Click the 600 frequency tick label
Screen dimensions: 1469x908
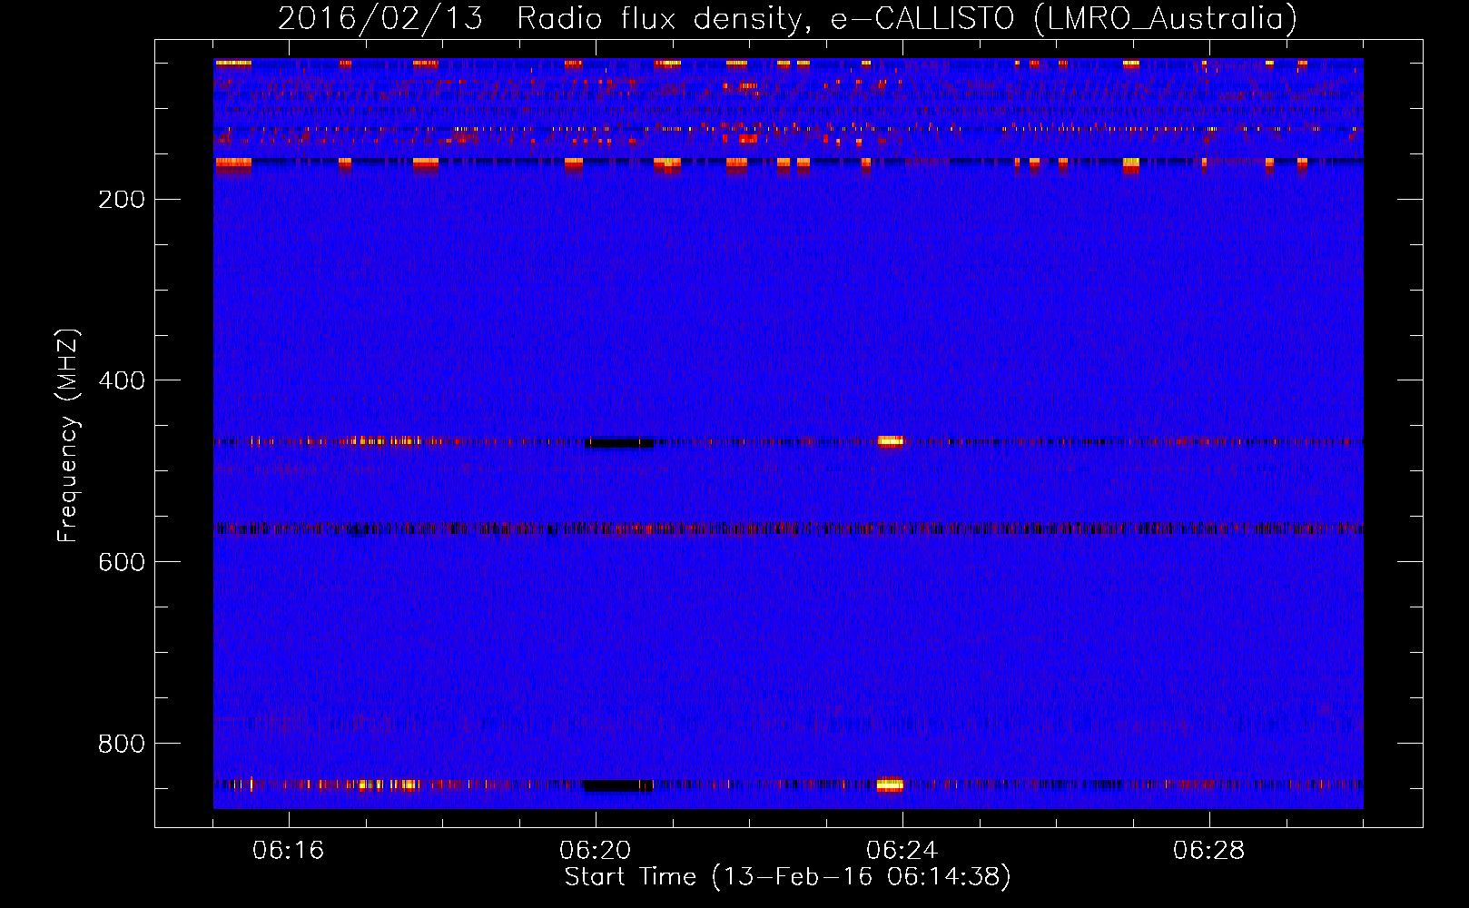122,562
